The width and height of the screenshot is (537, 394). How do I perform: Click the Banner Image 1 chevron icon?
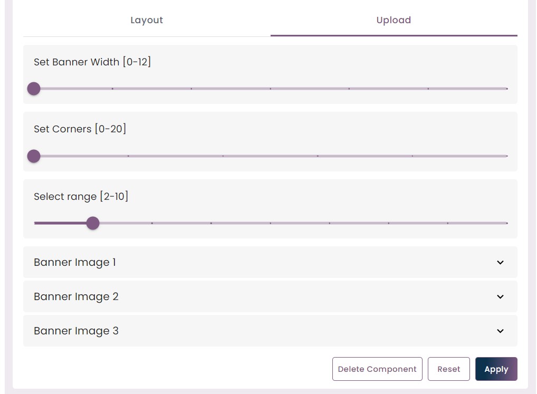coord(500,263)
